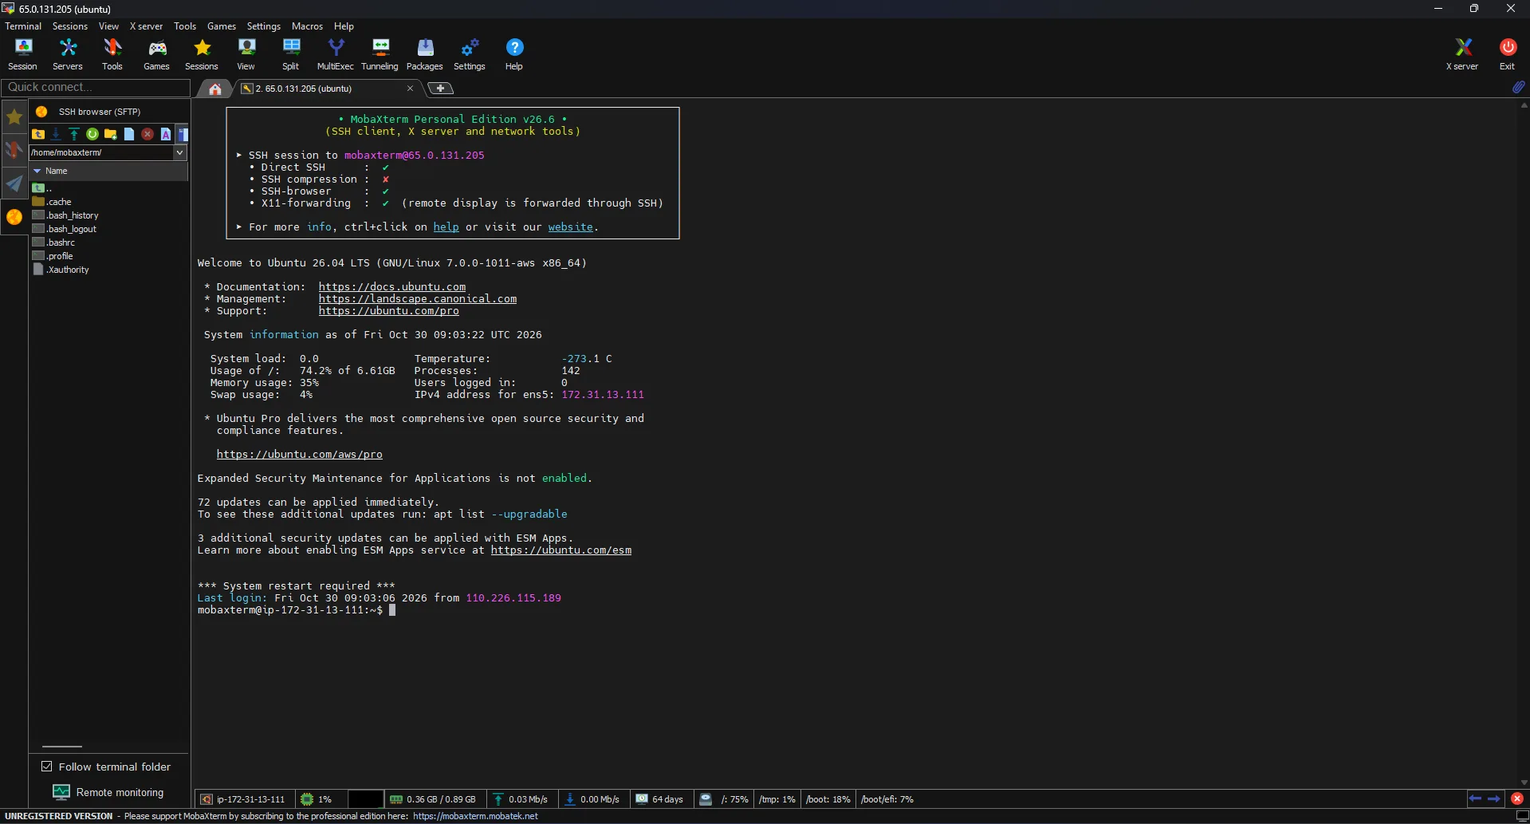Open the Tunneling toolbar icon
This screenshot has height=824, width=1530.
(x=380, y=54)
